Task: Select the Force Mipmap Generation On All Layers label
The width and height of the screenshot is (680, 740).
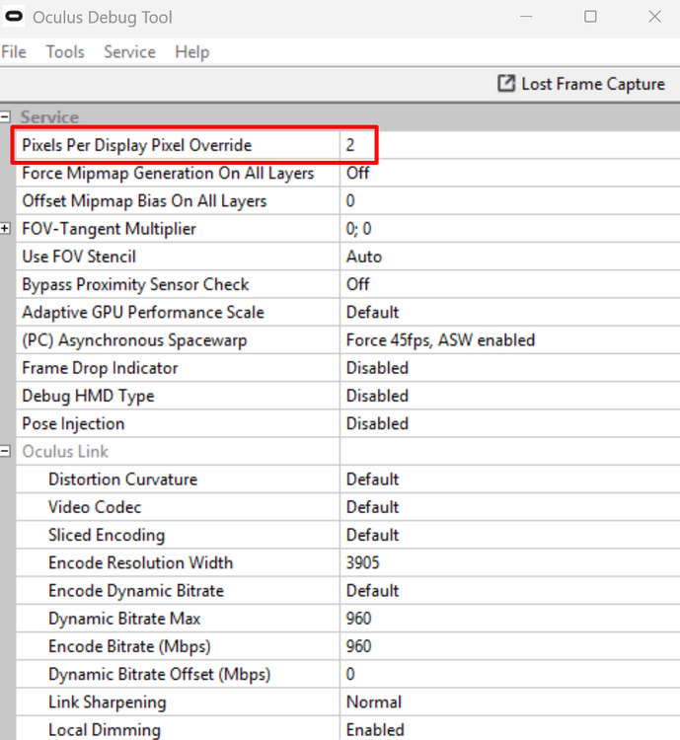Action: pyautogui.click(x=168, y=173)
